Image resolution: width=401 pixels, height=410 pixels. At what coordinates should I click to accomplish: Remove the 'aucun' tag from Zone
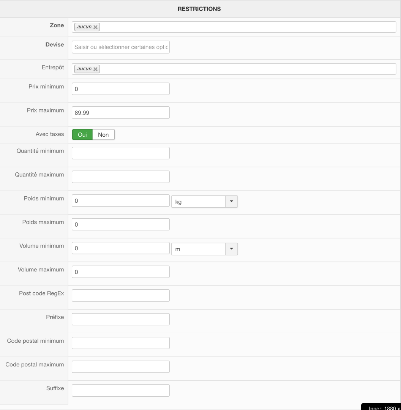coord(96,27)
